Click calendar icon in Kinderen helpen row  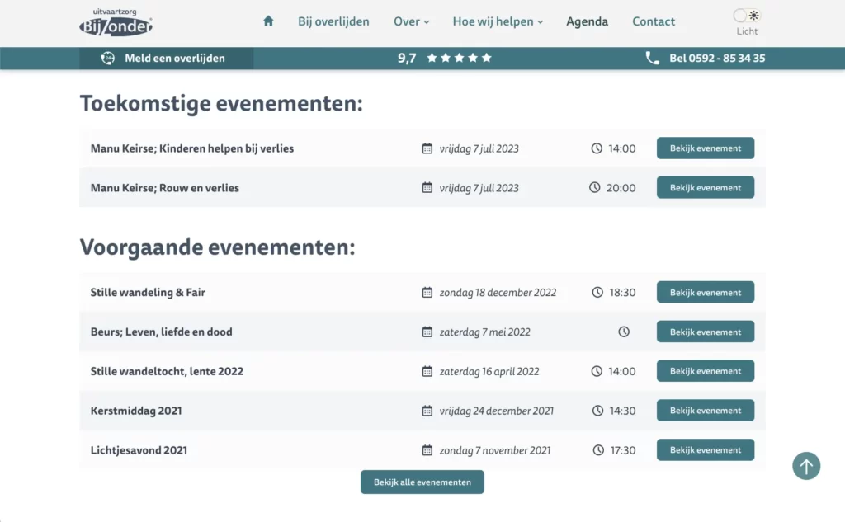point(427,148)
